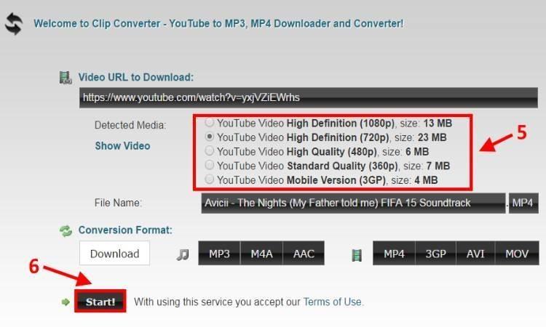546x327 pixels.
Task: Click the MP4 file extension box
Action: (523, 203)
